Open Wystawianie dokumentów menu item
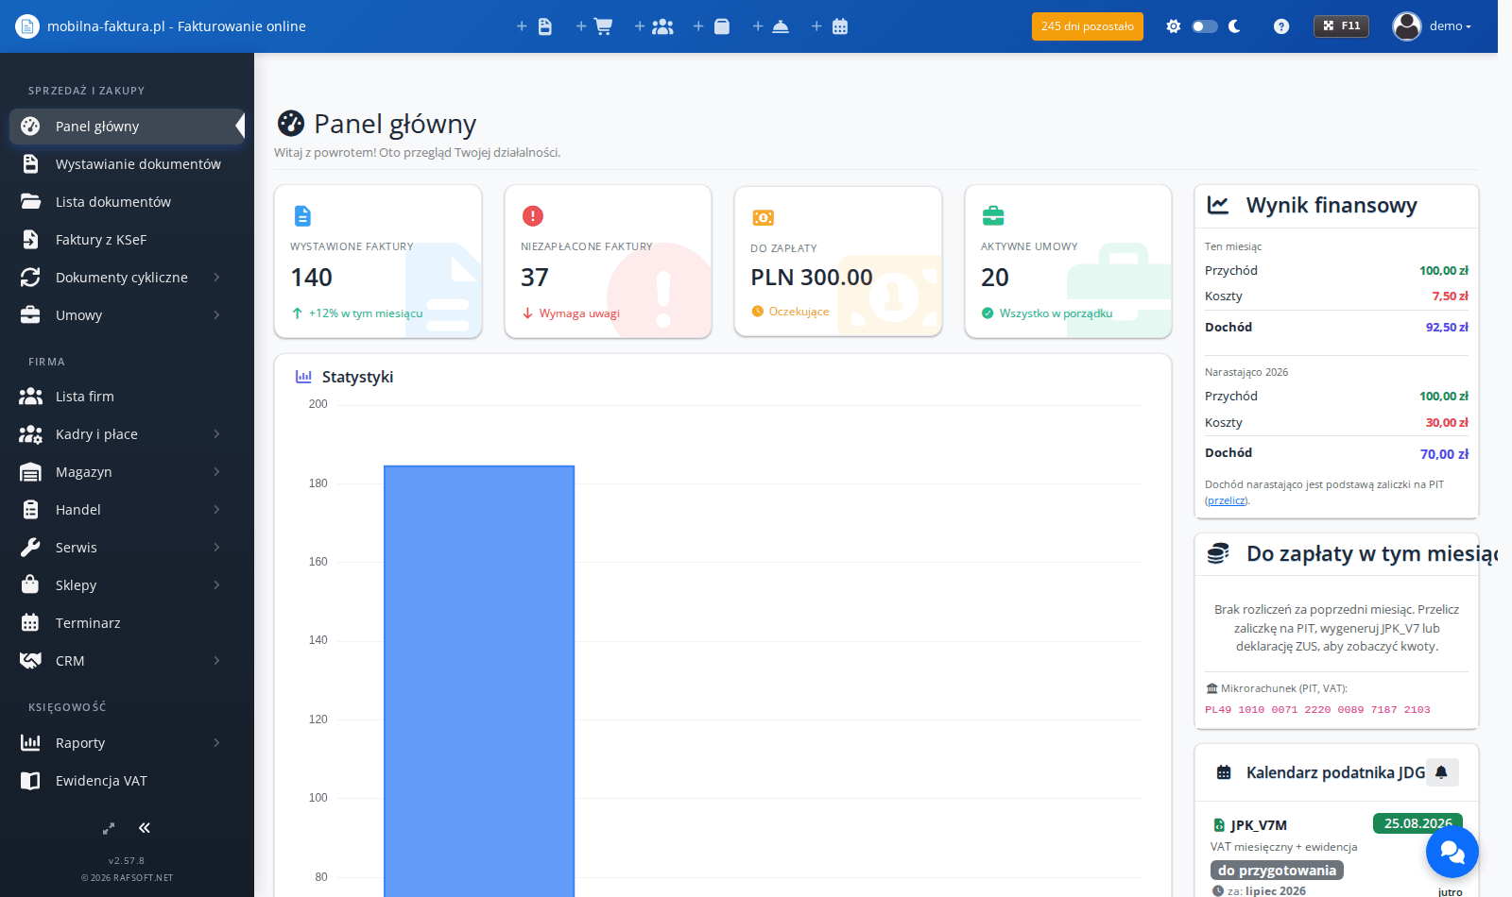This screenshot has height=897, width=1512. pyautogui.click(x=127, y=164)
